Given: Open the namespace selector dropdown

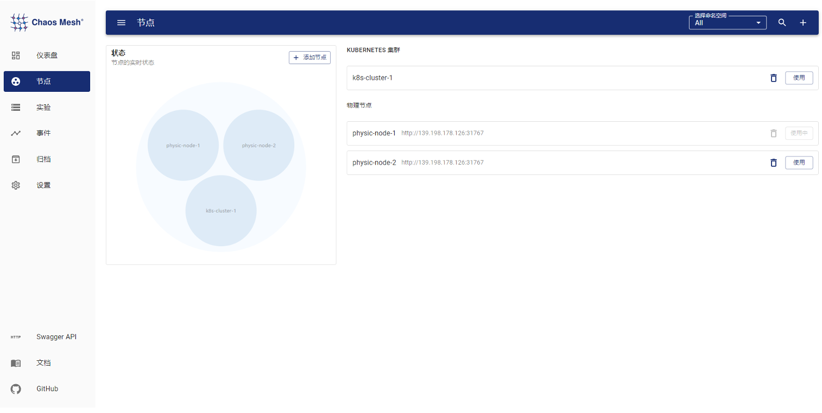Looking at the screenshot, I should [x=727, y=23].
